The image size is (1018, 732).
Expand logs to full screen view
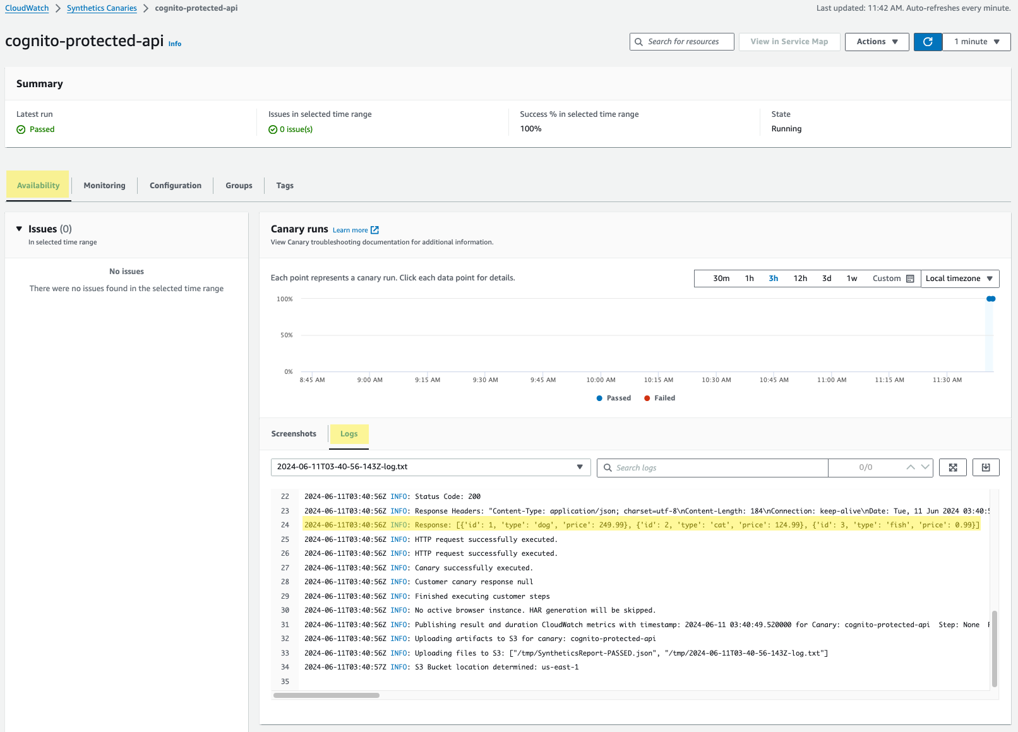[952, 467]
